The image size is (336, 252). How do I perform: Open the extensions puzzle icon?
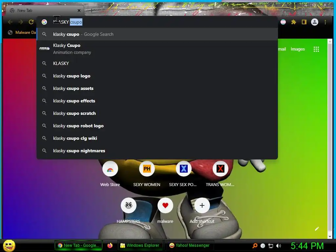[294, 22]
